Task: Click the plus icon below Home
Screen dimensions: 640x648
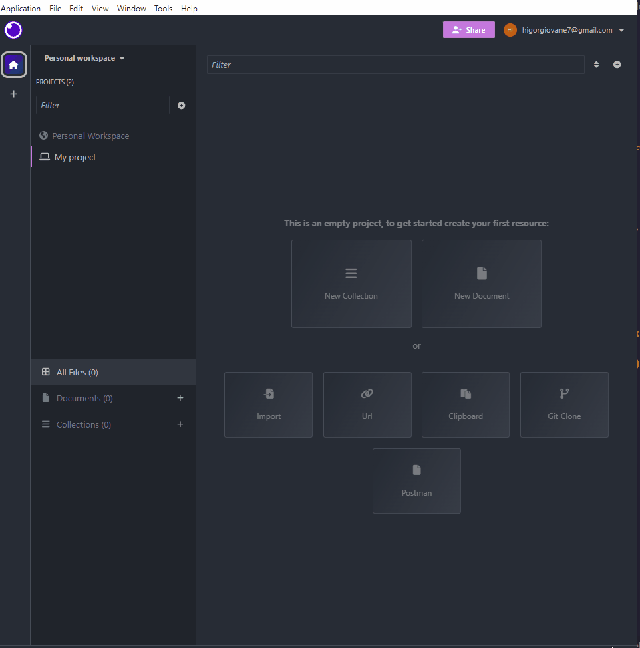Action: coord(14,94)
